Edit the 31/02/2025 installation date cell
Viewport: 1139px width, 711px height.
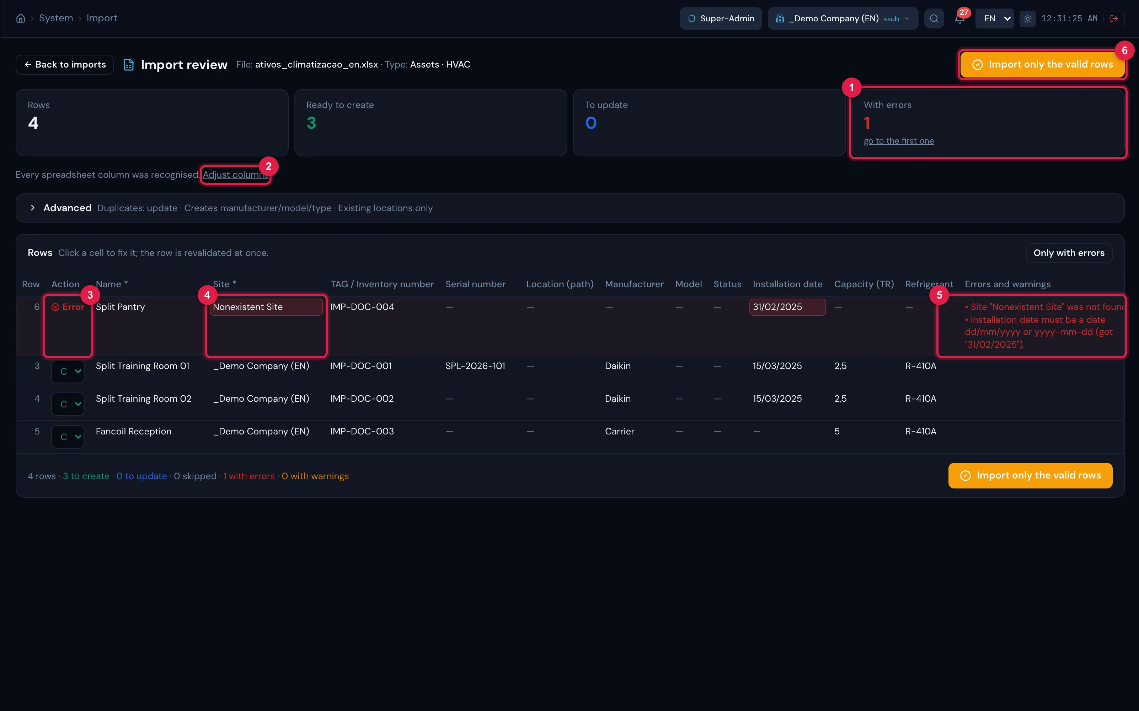coord(787,307)
